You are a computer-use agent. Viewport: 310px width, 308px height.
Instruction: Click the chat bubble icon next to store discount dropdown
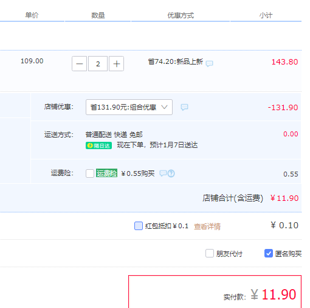(184, 107)
